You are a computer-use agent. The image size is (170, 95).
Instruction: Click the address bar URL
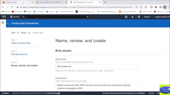[76, 7]
